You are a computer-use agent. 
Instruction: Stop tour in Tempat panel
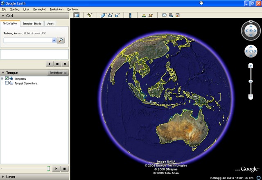64,169
